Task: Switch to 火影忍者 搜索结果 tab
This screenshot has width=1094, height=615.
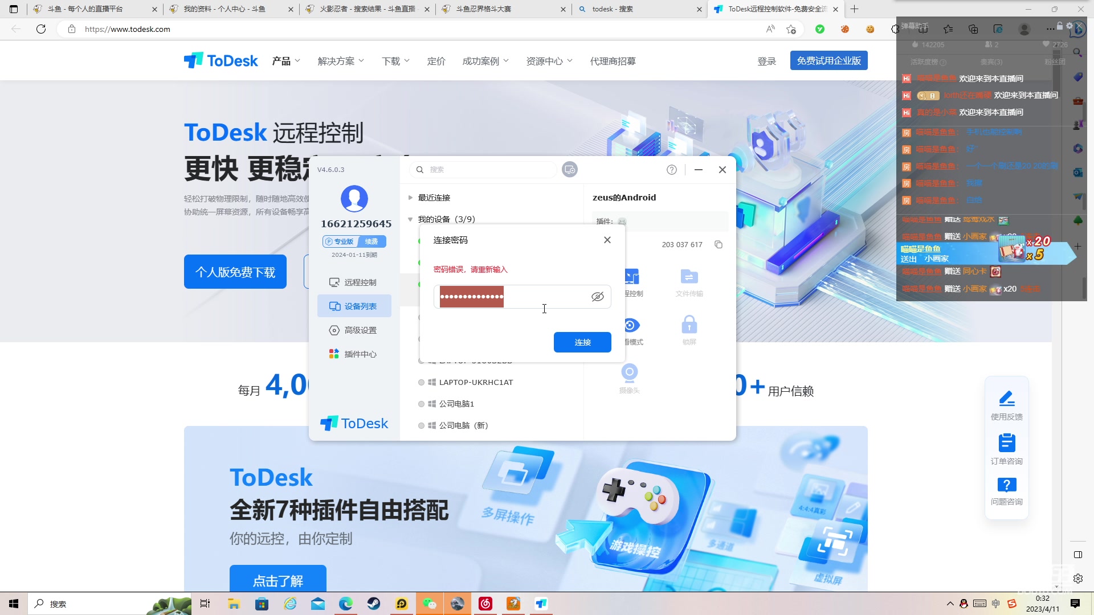Action: point(367,9)
